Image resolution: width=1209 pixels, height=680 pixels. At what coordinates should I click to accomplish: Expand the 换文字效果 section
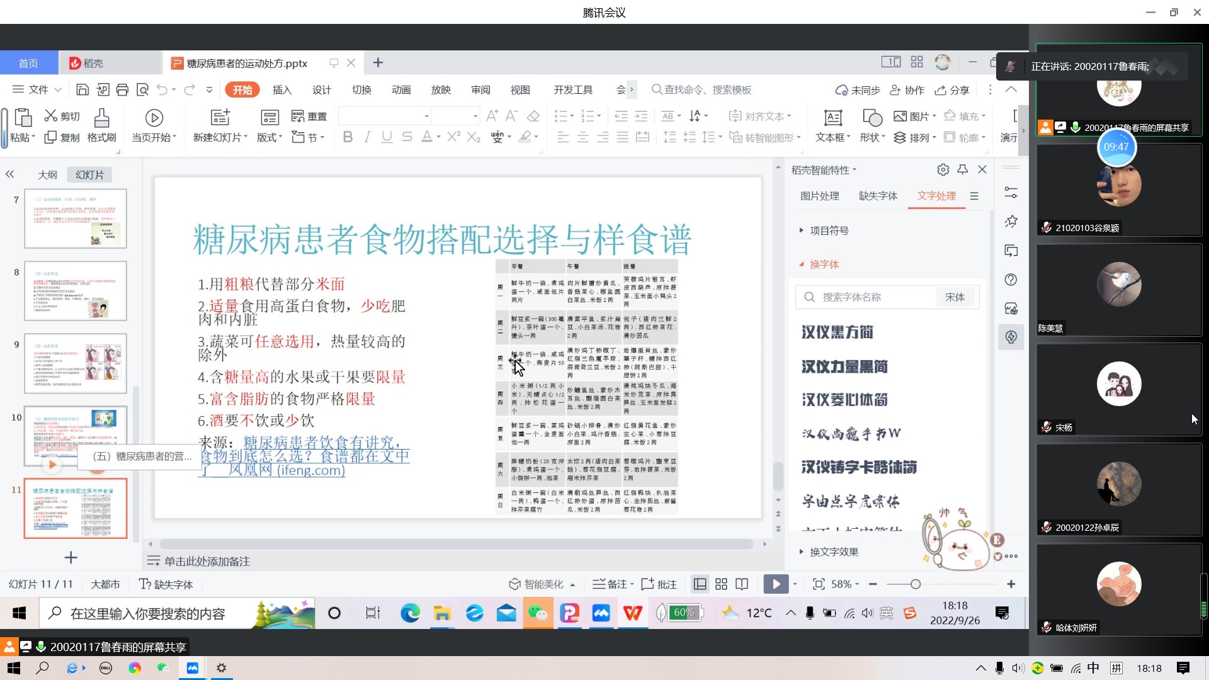click(x=828, y=552)
